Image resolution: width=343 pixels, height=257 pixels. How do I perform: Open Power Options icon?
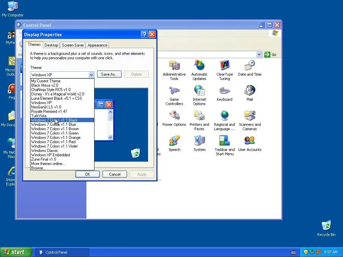click(174, 118)
